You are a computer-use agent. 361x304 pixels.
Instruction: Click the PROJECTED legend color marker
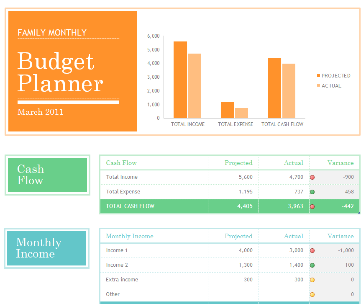(x=318, y=76)
